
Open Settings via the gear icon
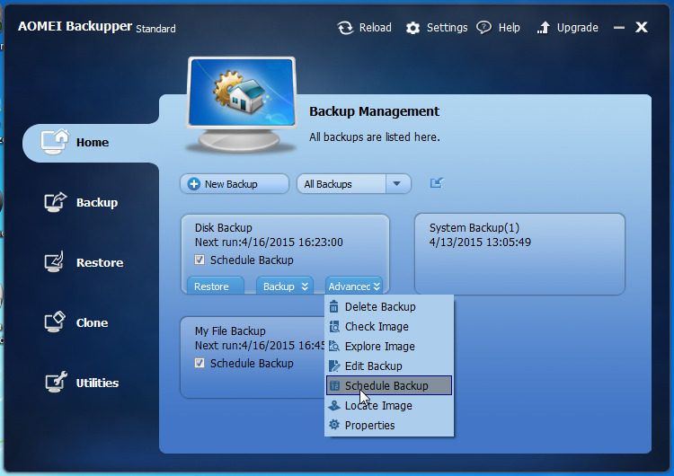413,28
